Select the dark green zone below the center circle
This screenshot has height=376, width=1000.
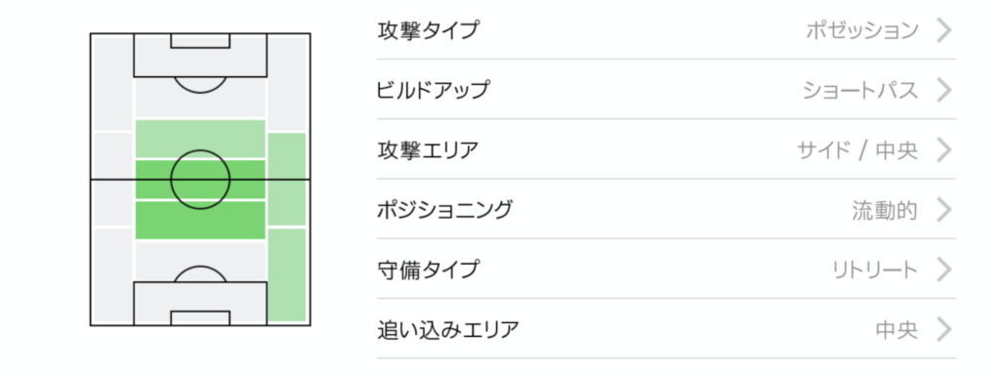200,221
